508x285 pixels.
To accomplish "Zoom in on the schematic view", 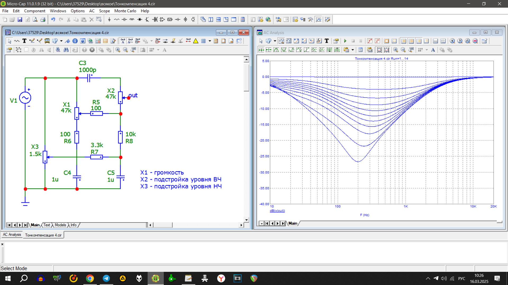I will (x=118, y=50).
